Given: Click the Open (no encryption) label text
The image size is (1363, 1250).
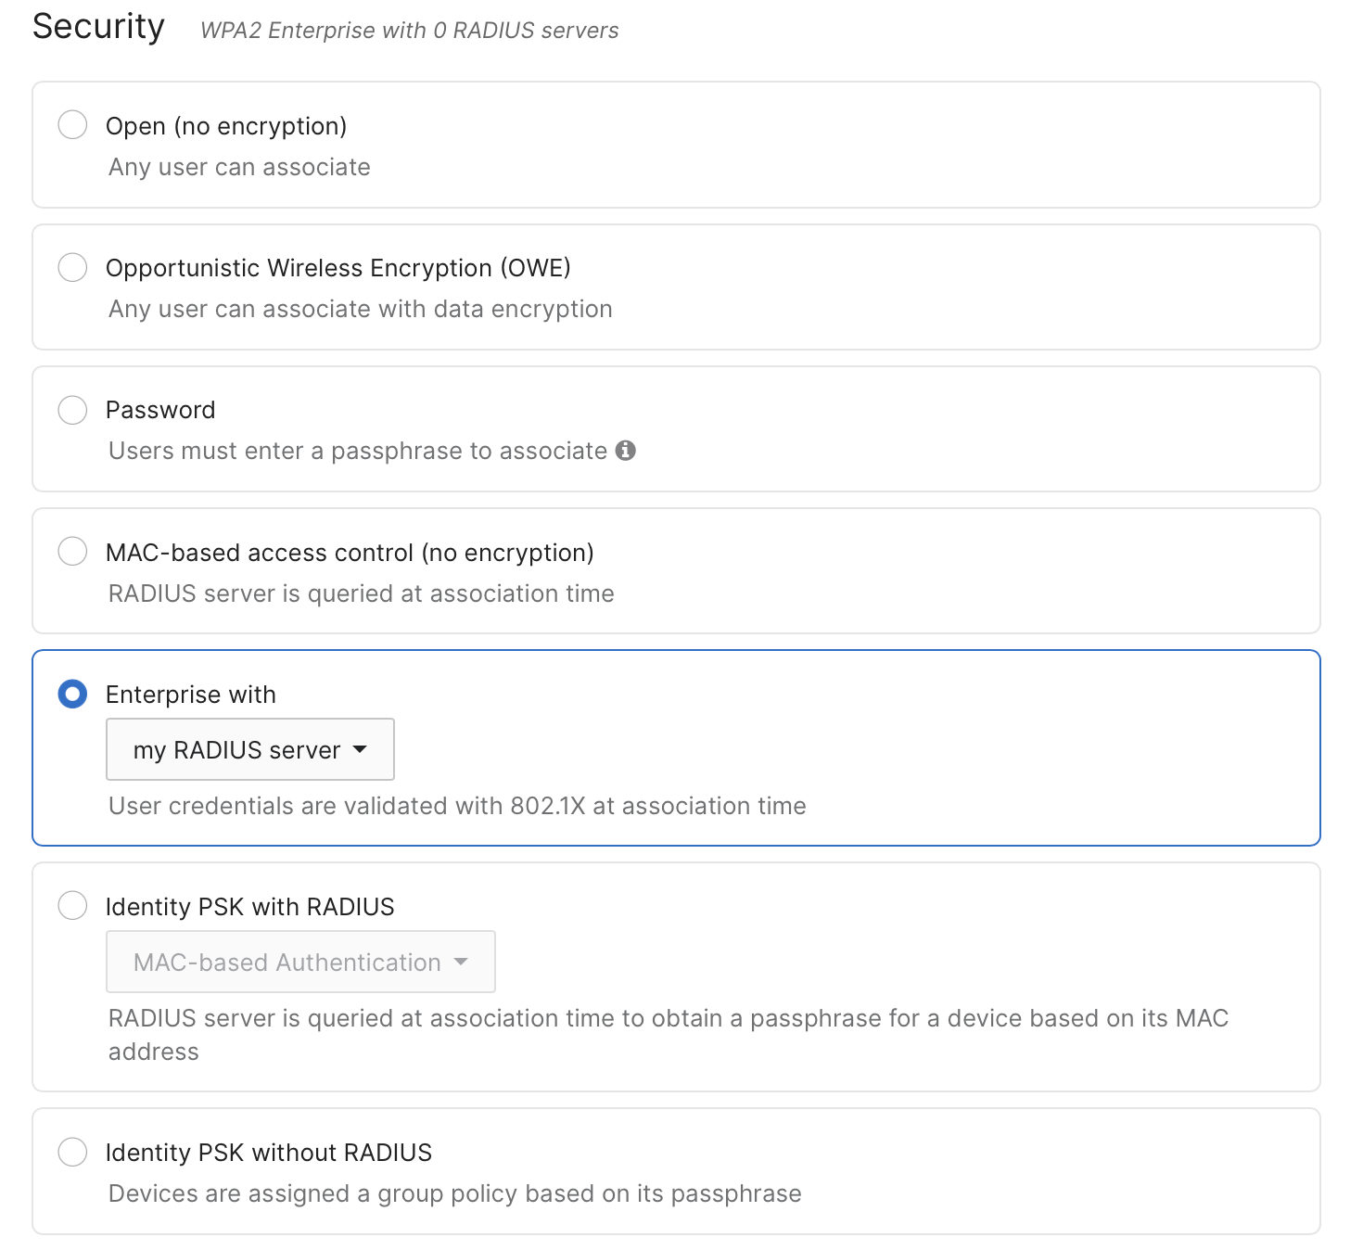Looking at the screenshot, I should pyautogui.click(x=226, y=126).
